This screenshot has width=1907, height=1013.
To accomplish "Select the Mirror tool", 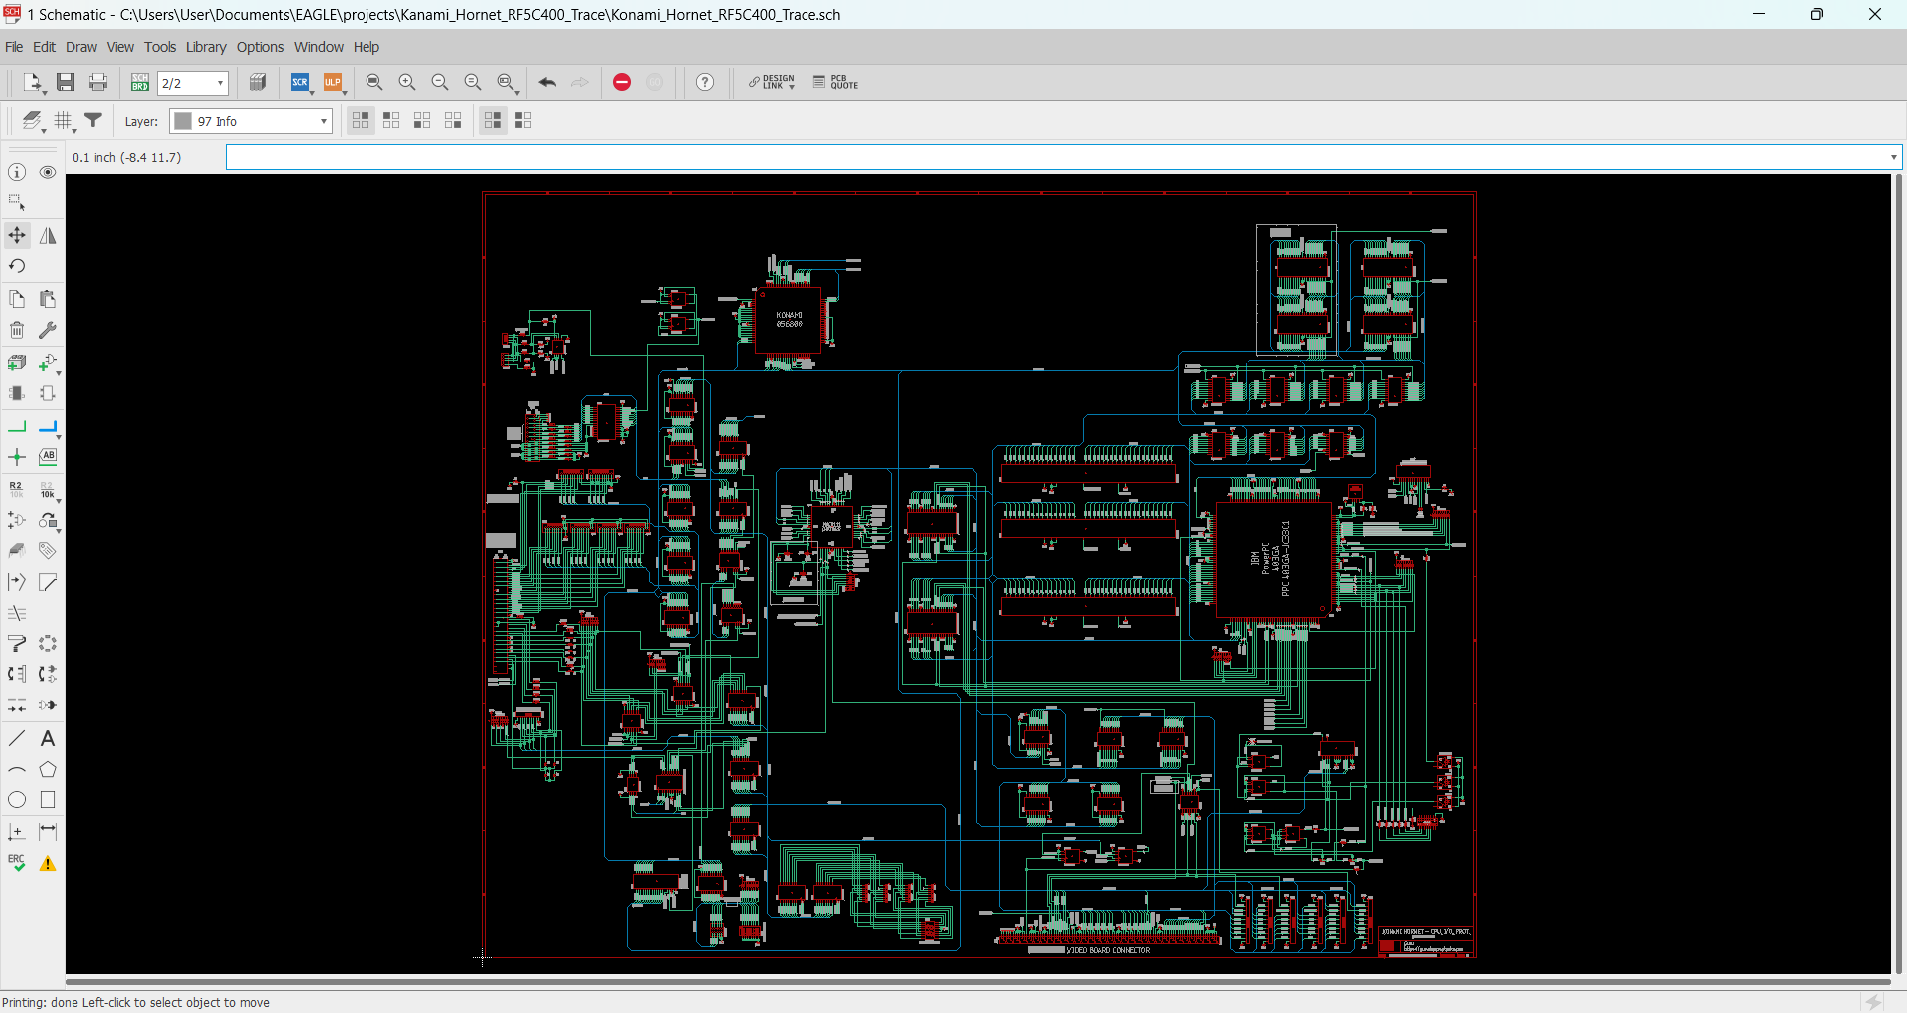I will (48, 235).
